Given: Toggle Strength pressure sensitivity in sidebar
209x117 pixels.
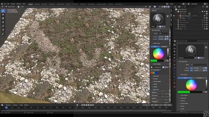Looking at the screenshot, I should (166, 39).
